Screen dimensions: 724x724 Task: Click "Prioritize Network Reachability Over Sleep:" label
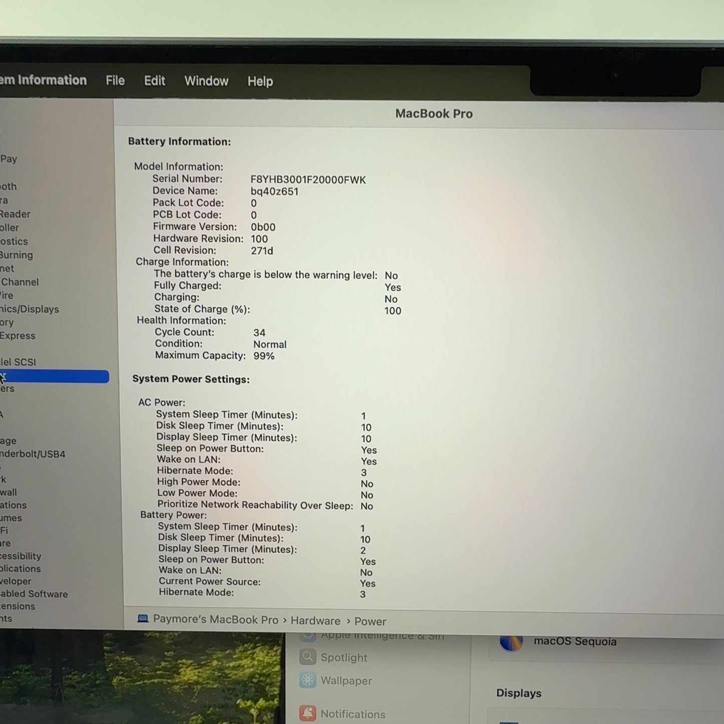256,505
